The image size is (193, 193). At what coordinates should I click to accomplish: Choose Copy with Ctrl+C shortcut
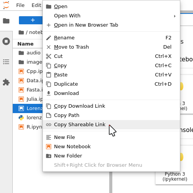coord(111,66)
